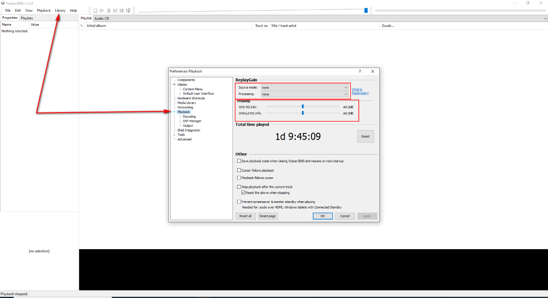
Task: Expand Default User Interface tree node
Action: (x=180, y=94)
